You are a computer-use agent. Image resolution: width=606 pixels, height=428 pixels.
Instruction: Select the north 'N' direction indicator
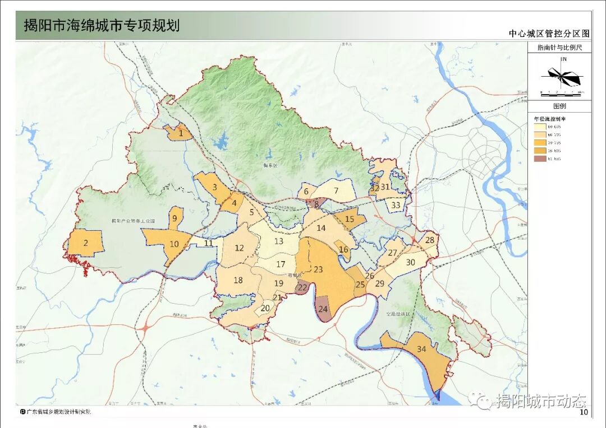(x=563, y=60)
